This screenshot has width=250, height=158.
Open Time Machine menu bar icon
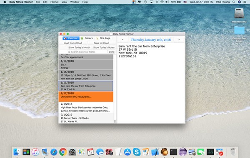[145, 2]
